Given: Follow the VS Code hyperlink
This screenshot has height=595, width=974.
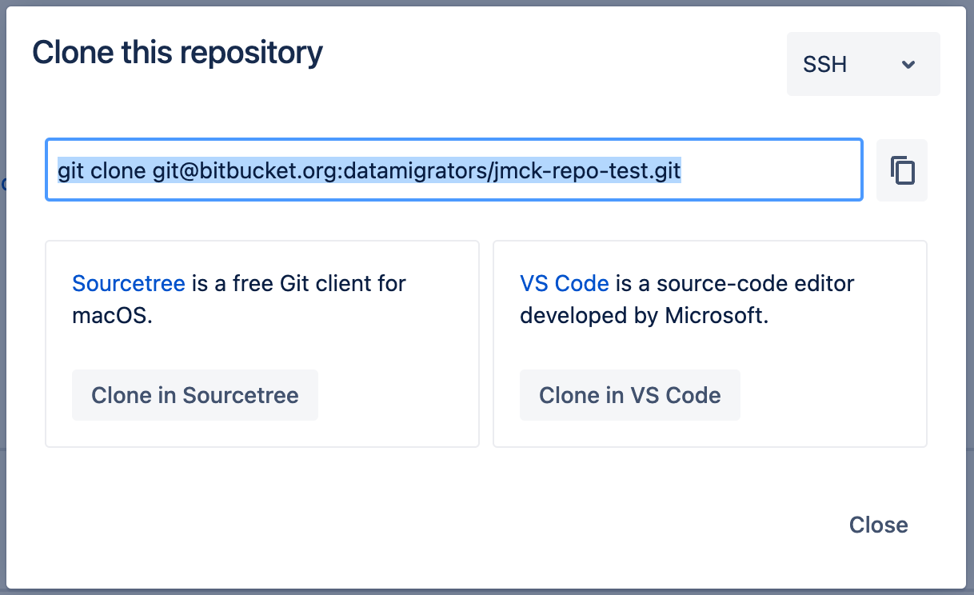Looking at the screenshot, I should point(564,283).
